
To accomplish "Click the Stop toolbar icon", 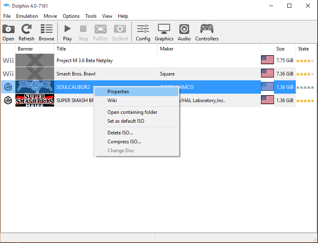I will (x=83, y=29).
